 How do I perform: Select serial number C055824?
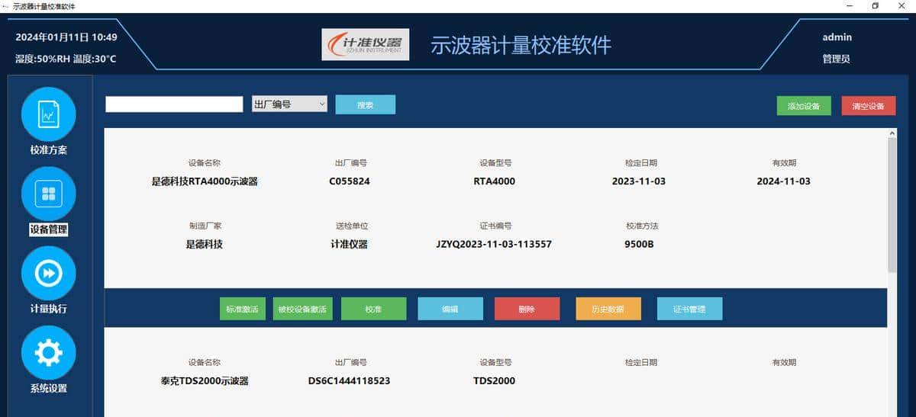(350, 181)
